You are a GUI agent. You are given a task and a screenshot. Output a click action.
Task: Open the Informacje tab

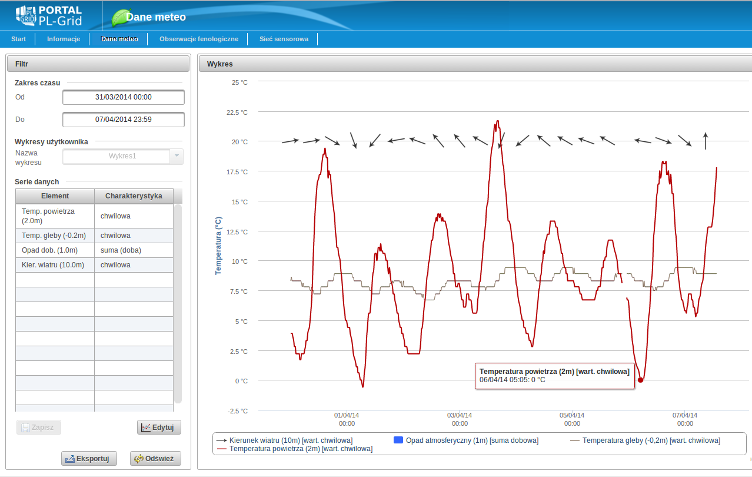(x=64, y=39)
